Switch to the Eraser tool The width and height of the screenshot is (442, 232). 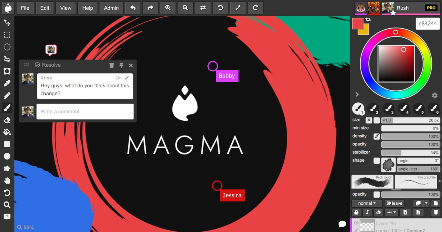(x=7, y=120)
